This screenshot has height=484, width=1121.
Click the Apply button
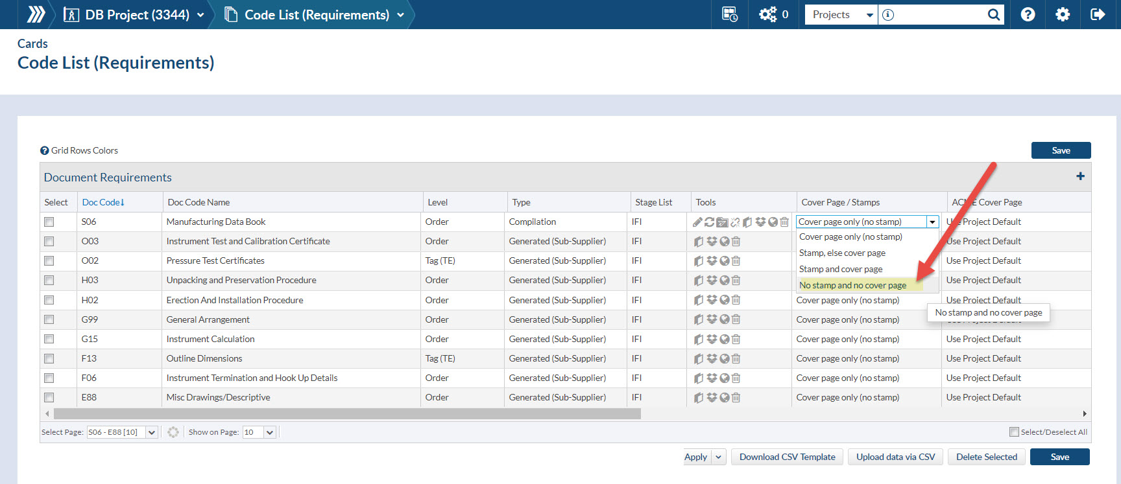[696, 457]
